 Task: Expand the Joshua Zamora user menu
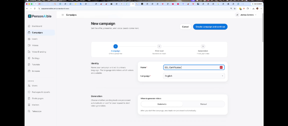246,15
